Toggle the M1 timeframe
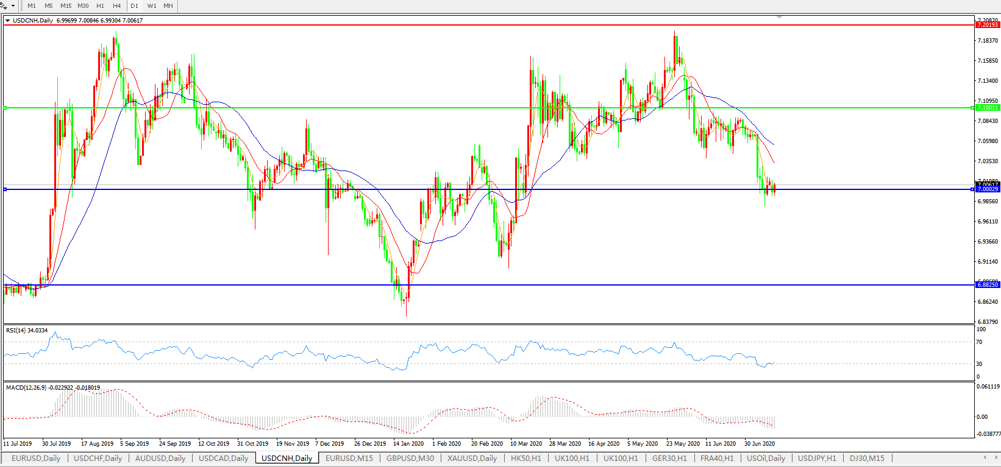1001x467 pixels. coord(32,6)
